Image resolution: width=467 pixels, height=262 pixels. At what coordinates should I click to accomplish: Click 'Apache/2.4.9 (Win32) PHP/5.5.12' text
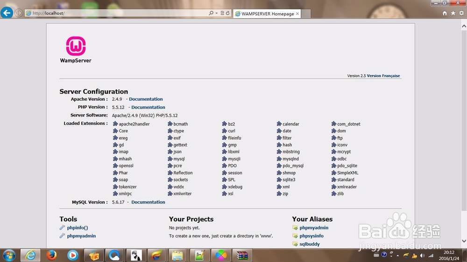(145, 116)
